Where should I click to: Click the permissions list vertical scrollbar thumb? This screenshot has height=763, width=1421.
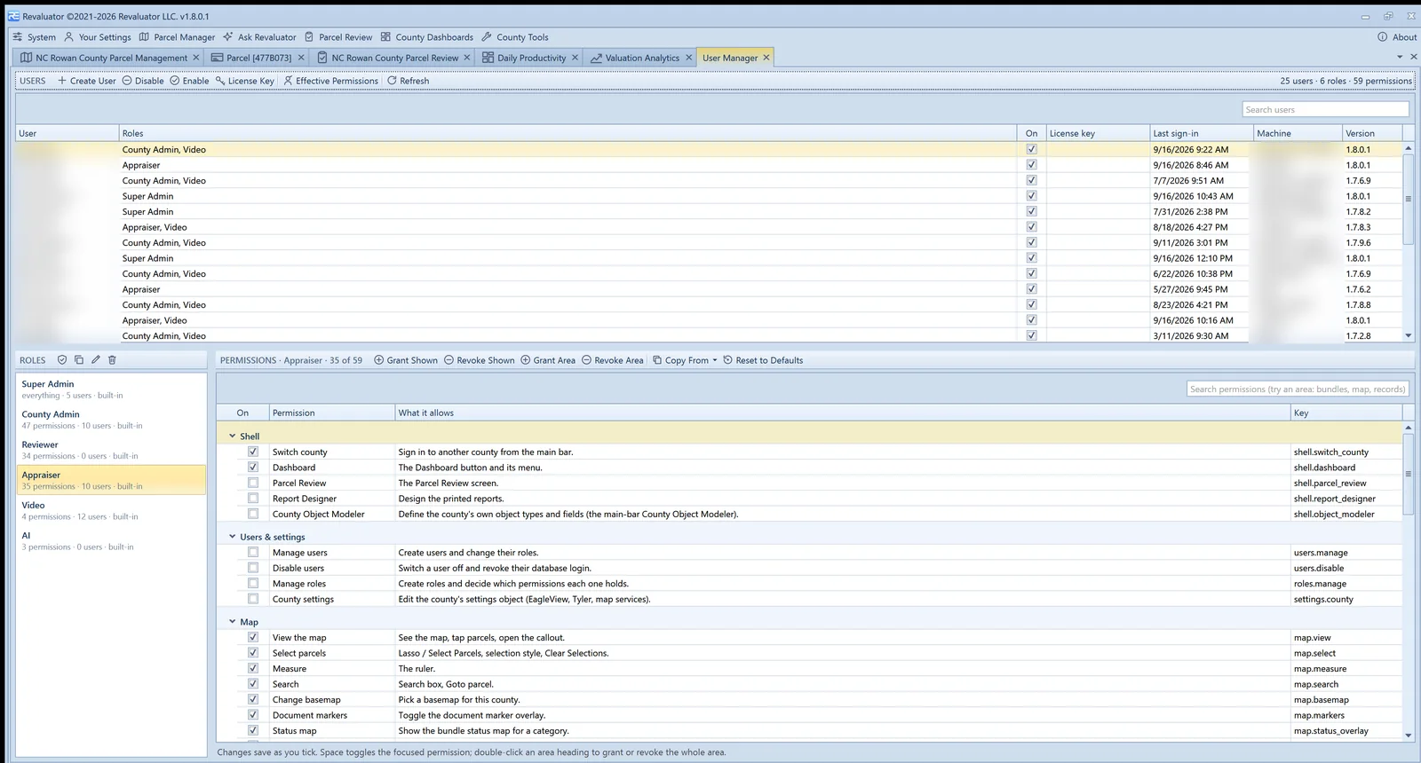pos(1409,474)
